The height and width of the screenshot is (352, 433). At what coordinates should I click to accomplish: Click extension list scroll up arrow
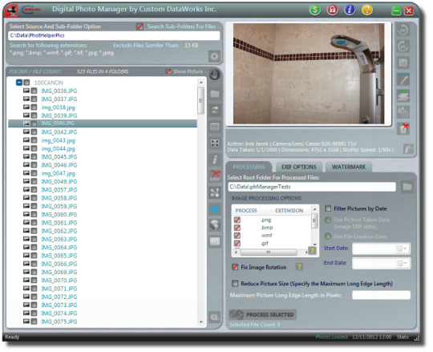click(314, 209)
